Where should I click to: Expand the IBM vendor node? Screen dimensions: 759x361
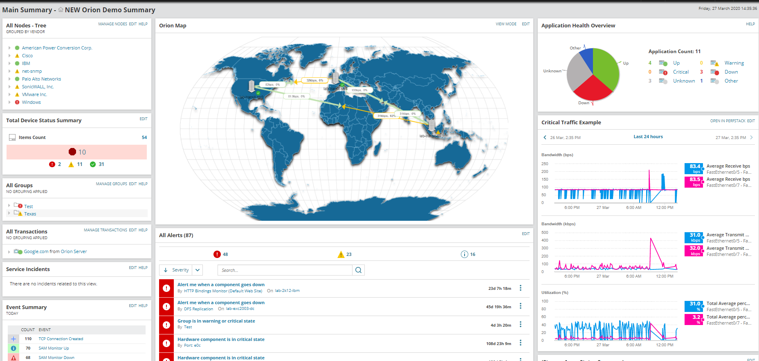(x=9, y=63)
